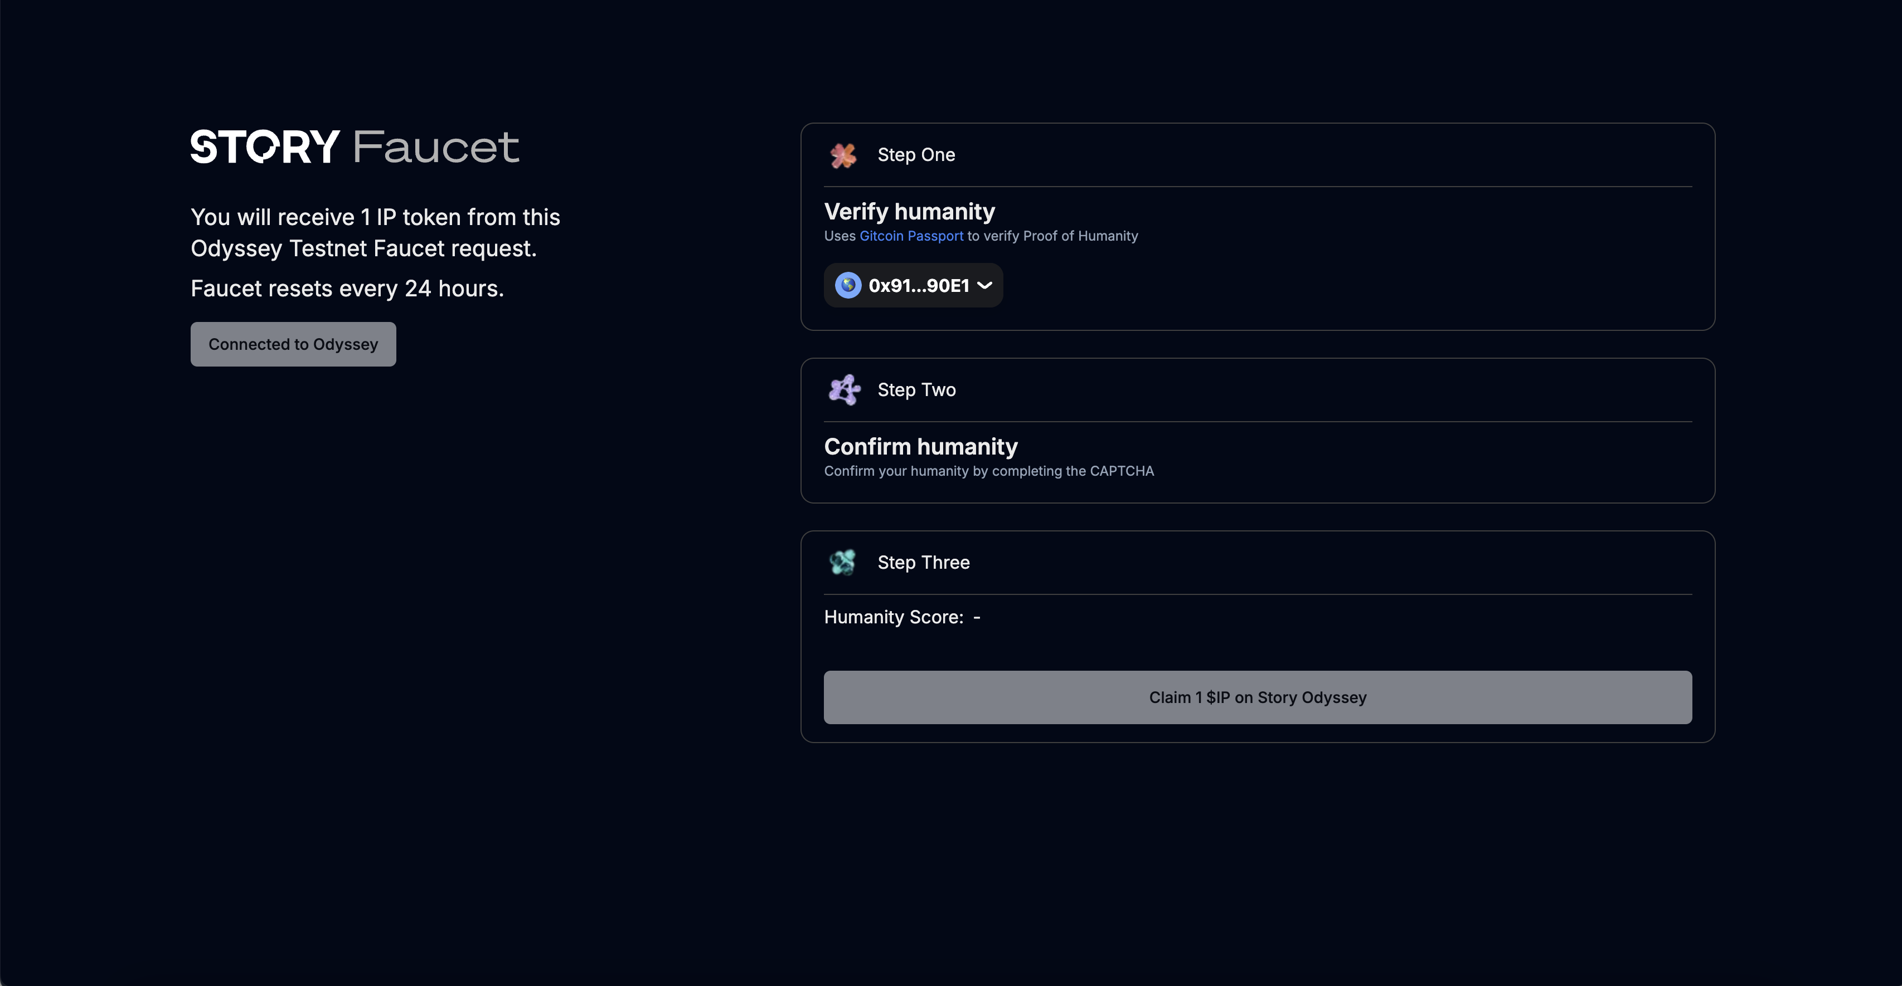Click Claim 1 $IP on Story Odyssey
Viewport: 1902px width, 986px height.
point(1258,697)
